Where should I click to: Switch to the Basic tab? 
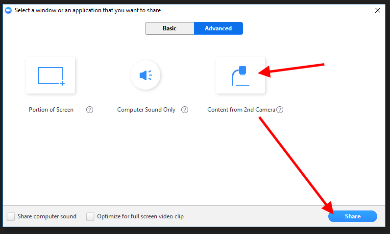click(x=170, y=28)
